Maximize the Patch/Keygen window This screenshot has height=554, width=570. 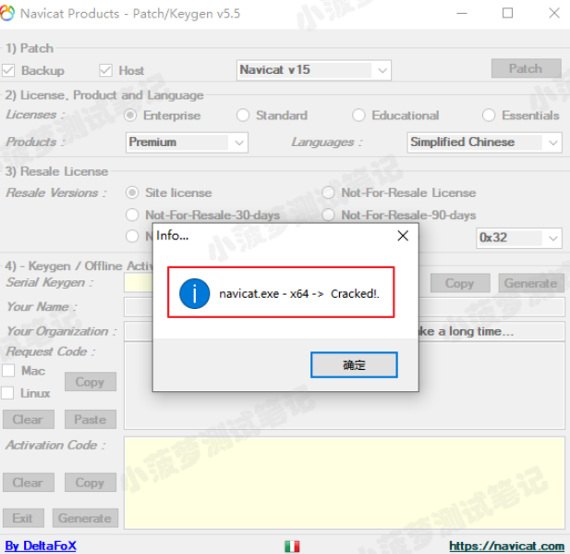(507, 14)
